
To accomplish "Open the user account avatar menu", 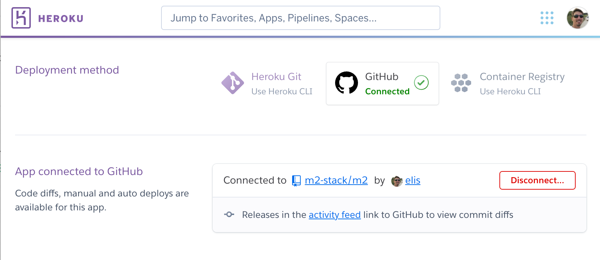I will 578,17.
